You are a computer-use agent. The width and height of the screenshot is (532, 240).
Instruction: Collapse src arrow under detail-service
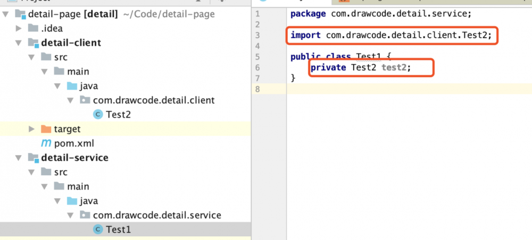32,172
